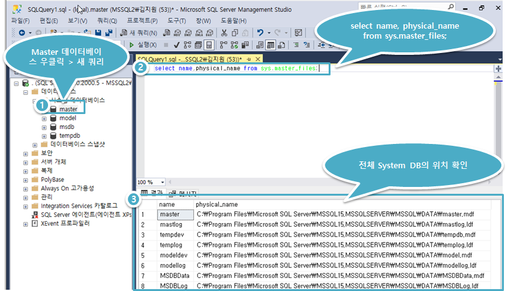This screenshot has height=291, width=507.
Task: Toggle Include Live Query Statistics
Action: 234,45
